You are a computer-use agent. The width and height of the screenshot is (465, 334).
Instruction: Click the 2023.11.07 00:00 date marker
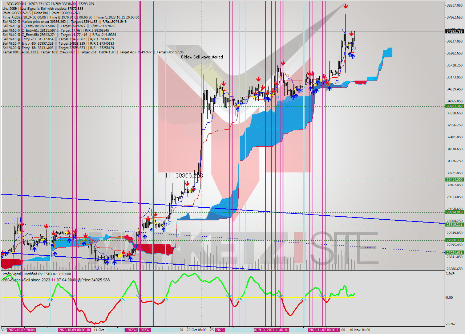pyautogui.click(x=323, y=330)
